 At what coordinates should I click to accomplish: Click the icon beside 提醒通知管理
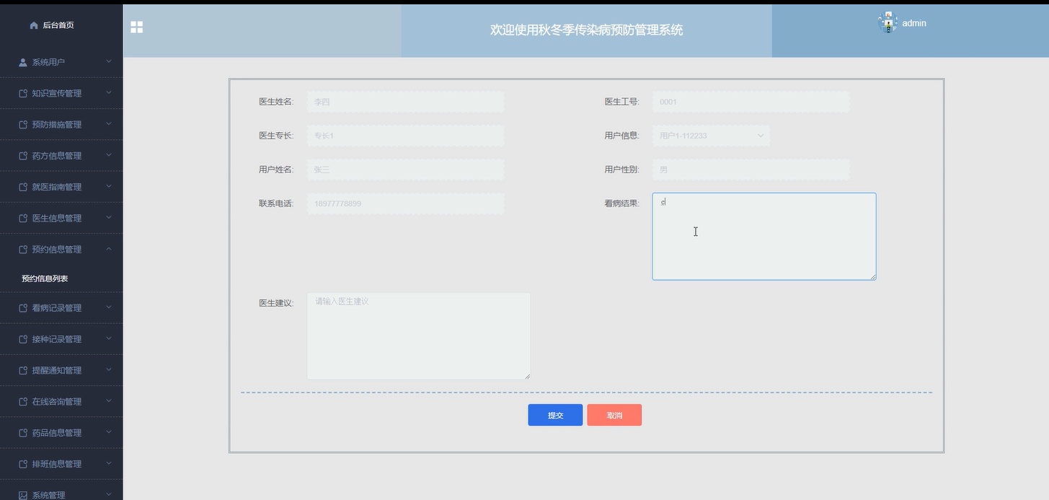coord(23,370)
